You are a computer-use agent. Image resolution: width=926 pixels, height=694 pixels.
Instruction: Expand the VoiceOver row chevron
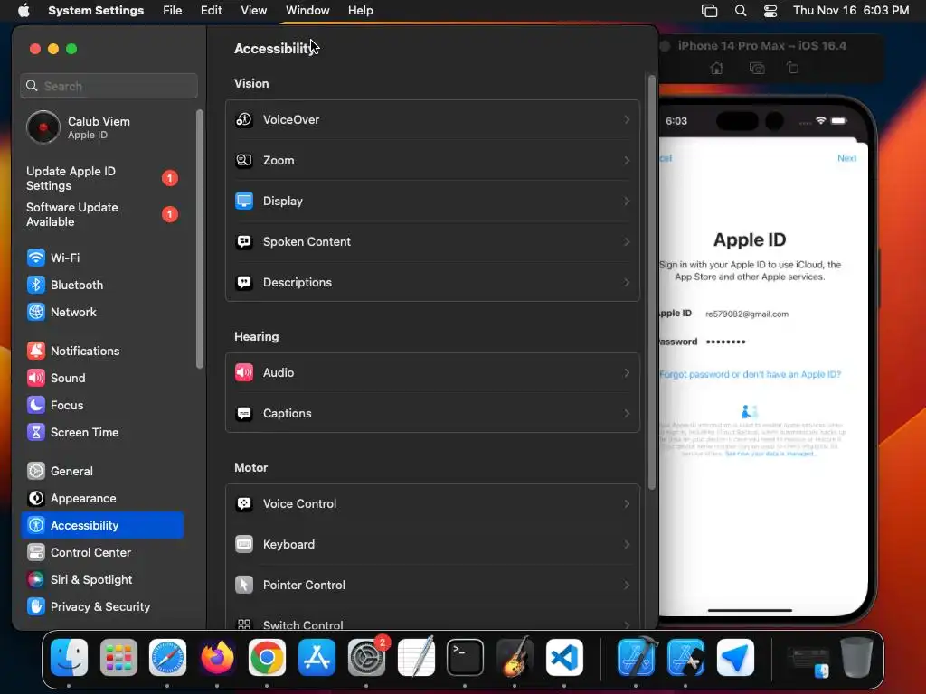pyautogui.click(x=627, y=120)
